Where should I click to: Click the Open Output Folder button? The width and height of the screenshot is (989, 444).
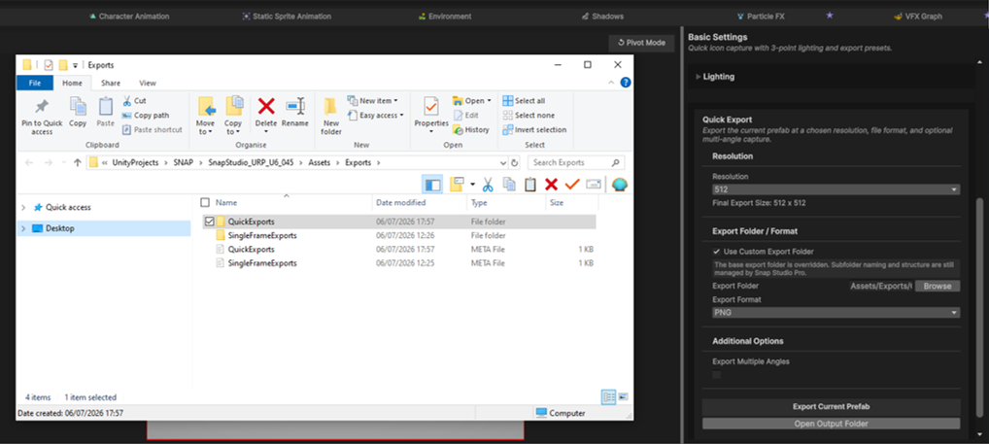coord(832,424)
